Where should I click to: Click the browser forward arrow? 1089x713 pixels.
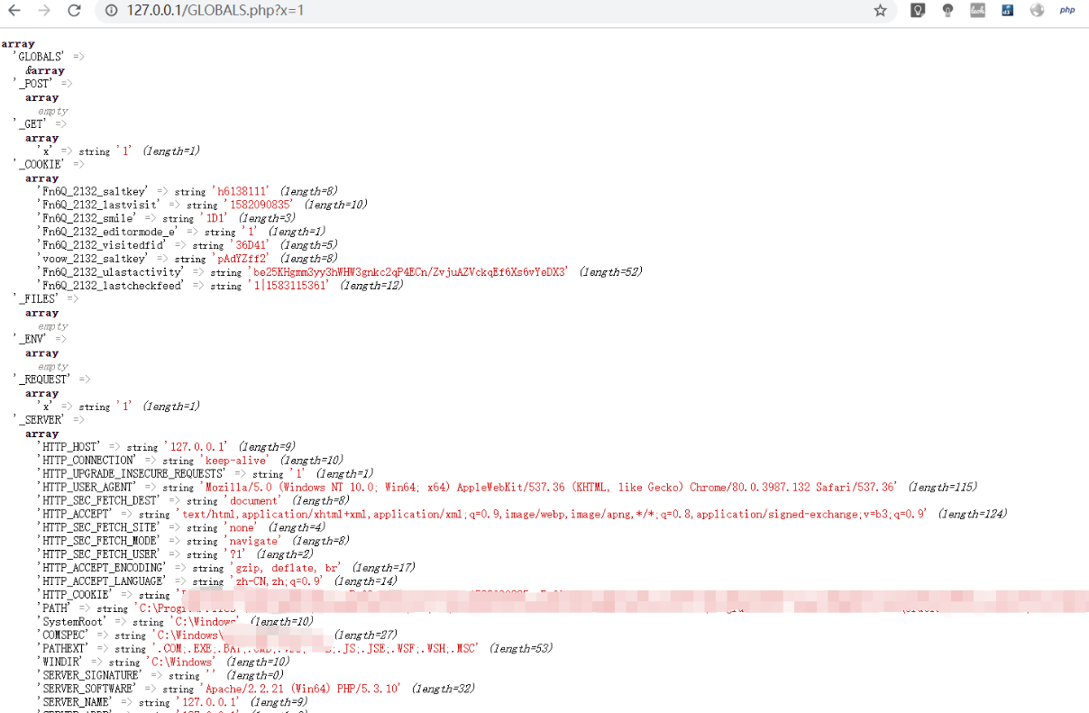[x=44, y=11]
